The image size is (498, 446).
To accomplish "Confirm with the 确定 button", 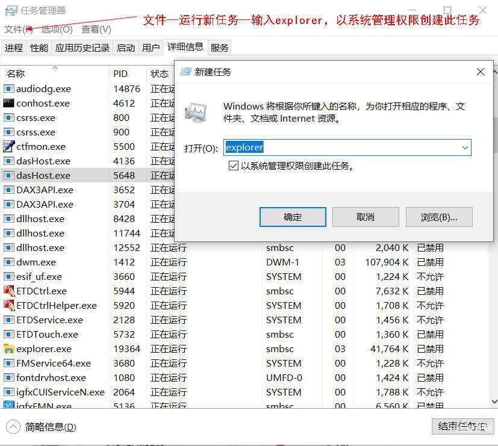I will coord(293,217).
